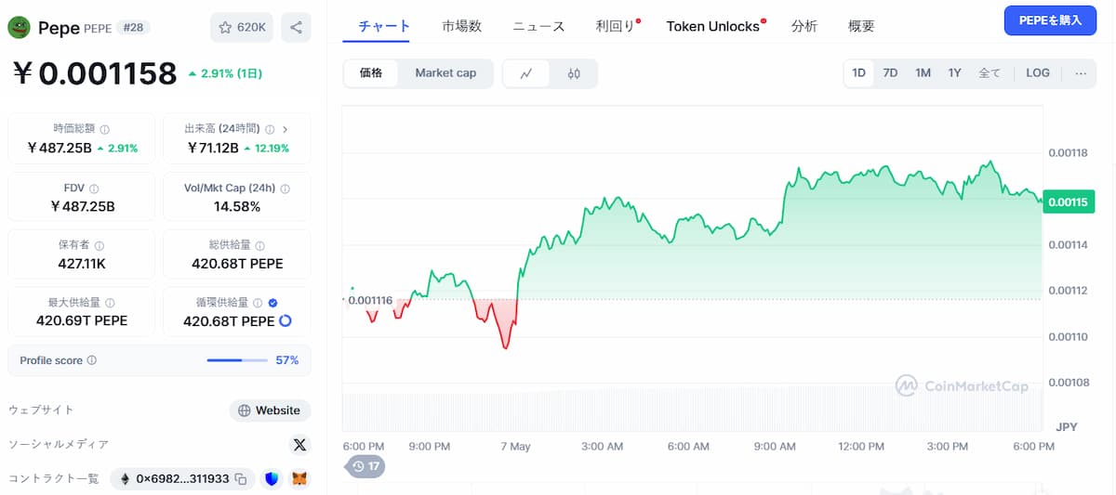Click the PEPEを購入 buy button

(x=1050, y=20)
